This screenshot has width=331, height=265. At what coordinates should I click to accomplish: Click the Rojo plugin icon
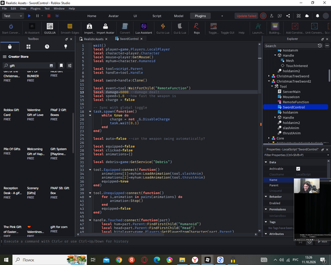tap(197, 26)
